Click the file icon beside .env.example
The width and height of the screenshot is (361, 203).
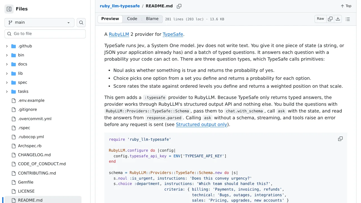point(14,100)
